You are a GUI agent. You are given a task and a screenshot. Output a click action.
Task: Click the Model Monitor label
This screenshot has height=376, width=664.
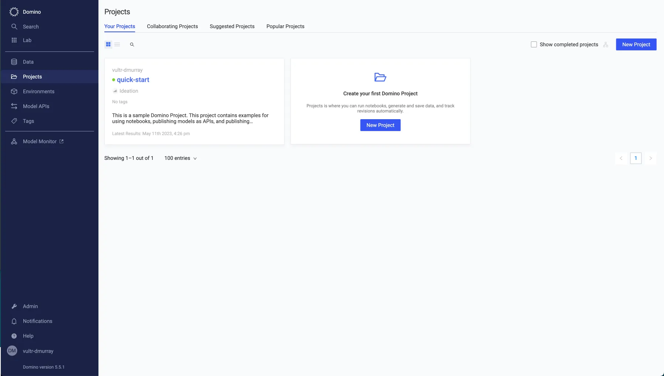coord(40,141)
